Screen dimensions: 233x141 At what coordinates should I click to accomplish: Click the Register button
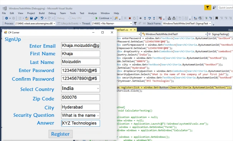(61, 134)
